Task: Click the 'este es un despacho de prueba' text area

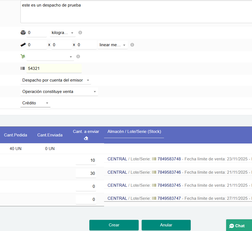Action: click(x=136, y=12)
